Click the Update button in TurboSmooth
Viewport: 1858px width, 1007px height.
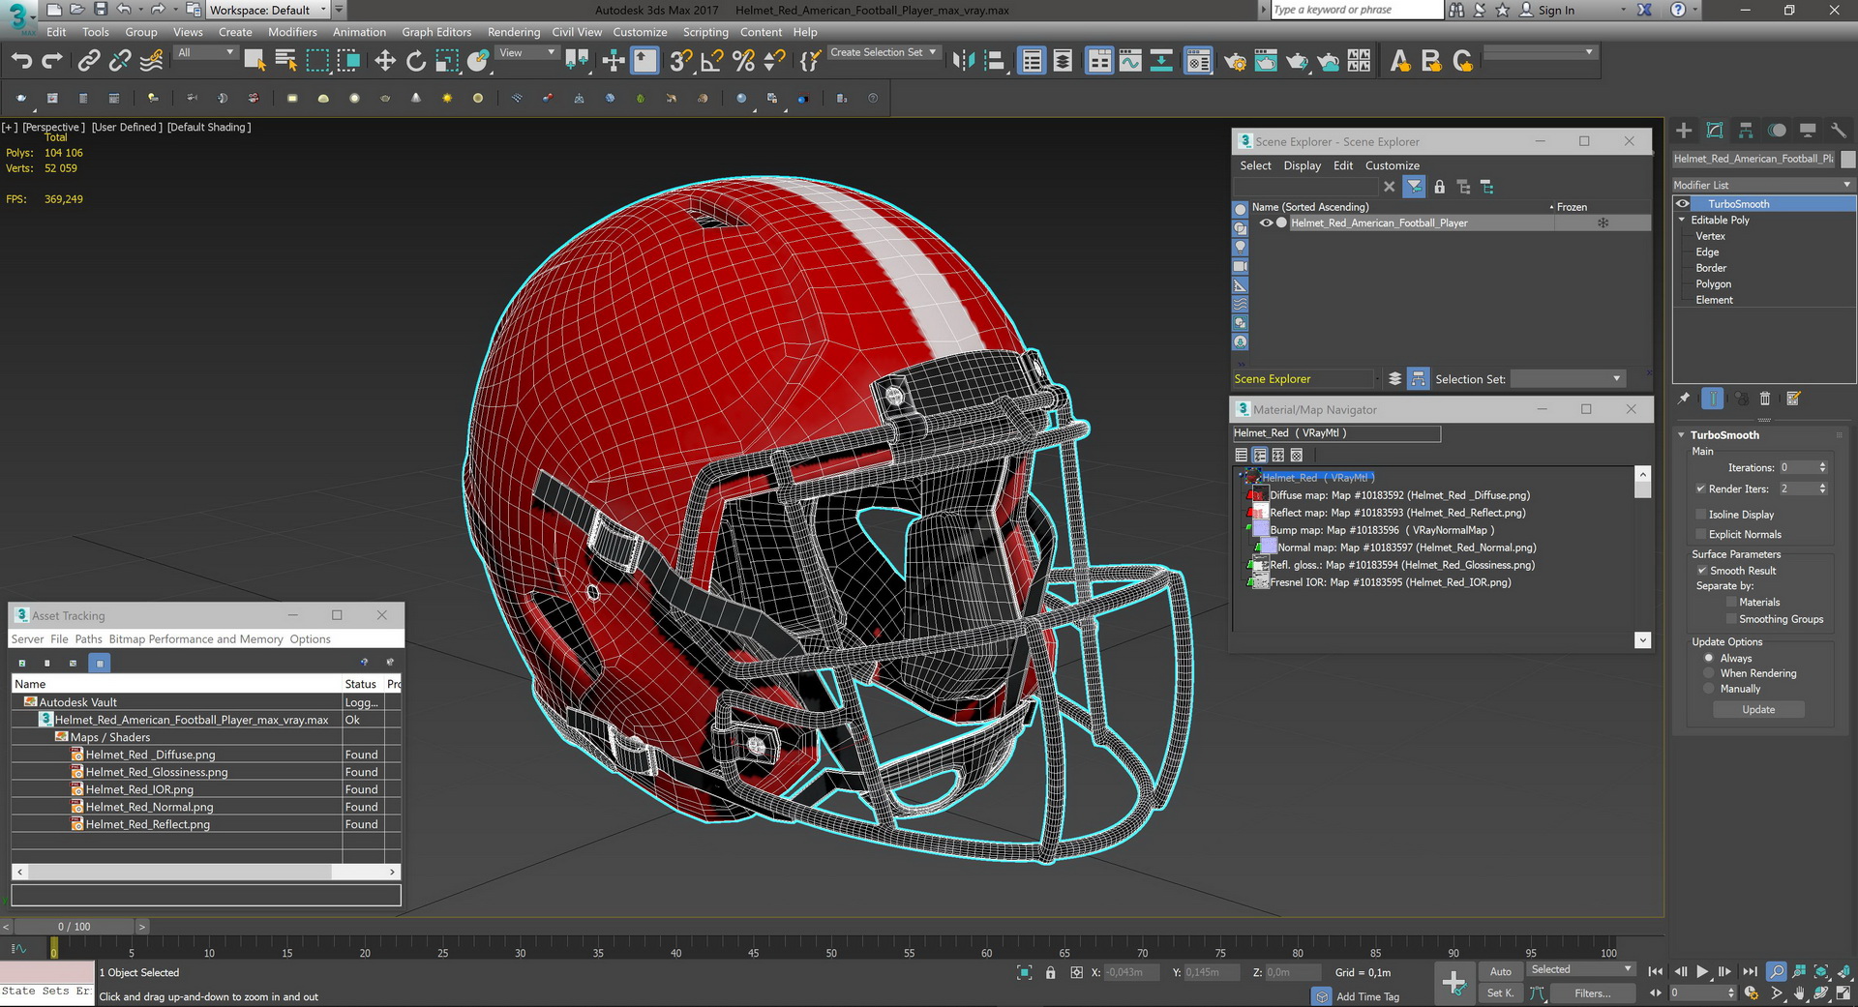pyautogui.click(x=1758, y=710)
